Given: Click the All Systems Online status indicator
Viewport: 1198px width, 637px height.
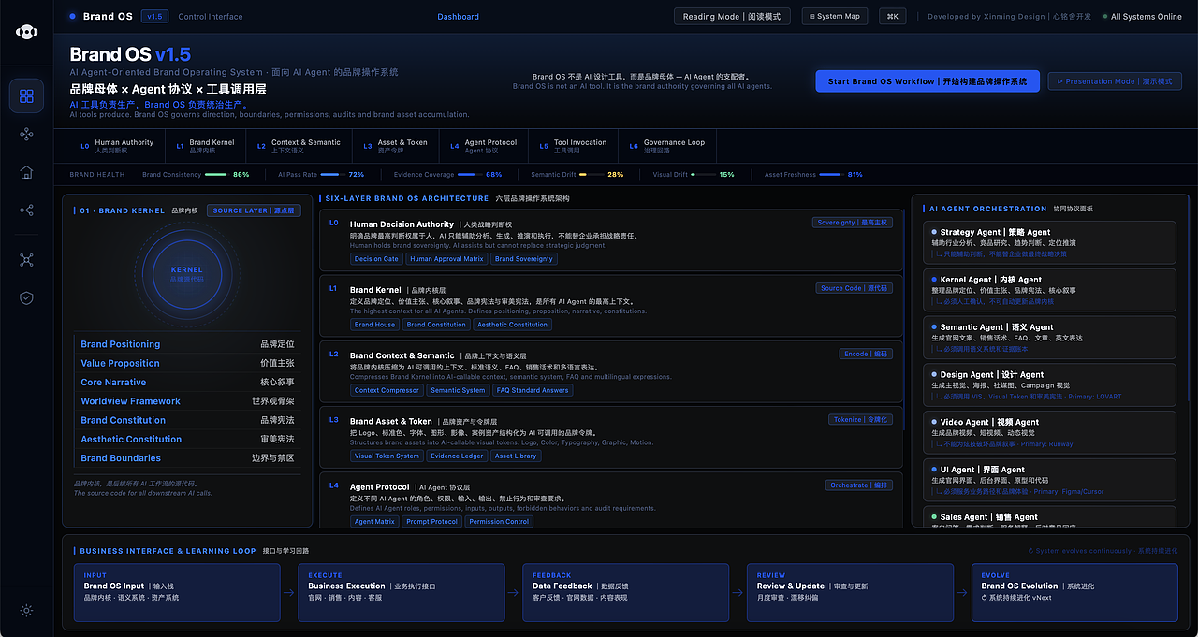Looking at the screenshot, I should pos(1142,17).
